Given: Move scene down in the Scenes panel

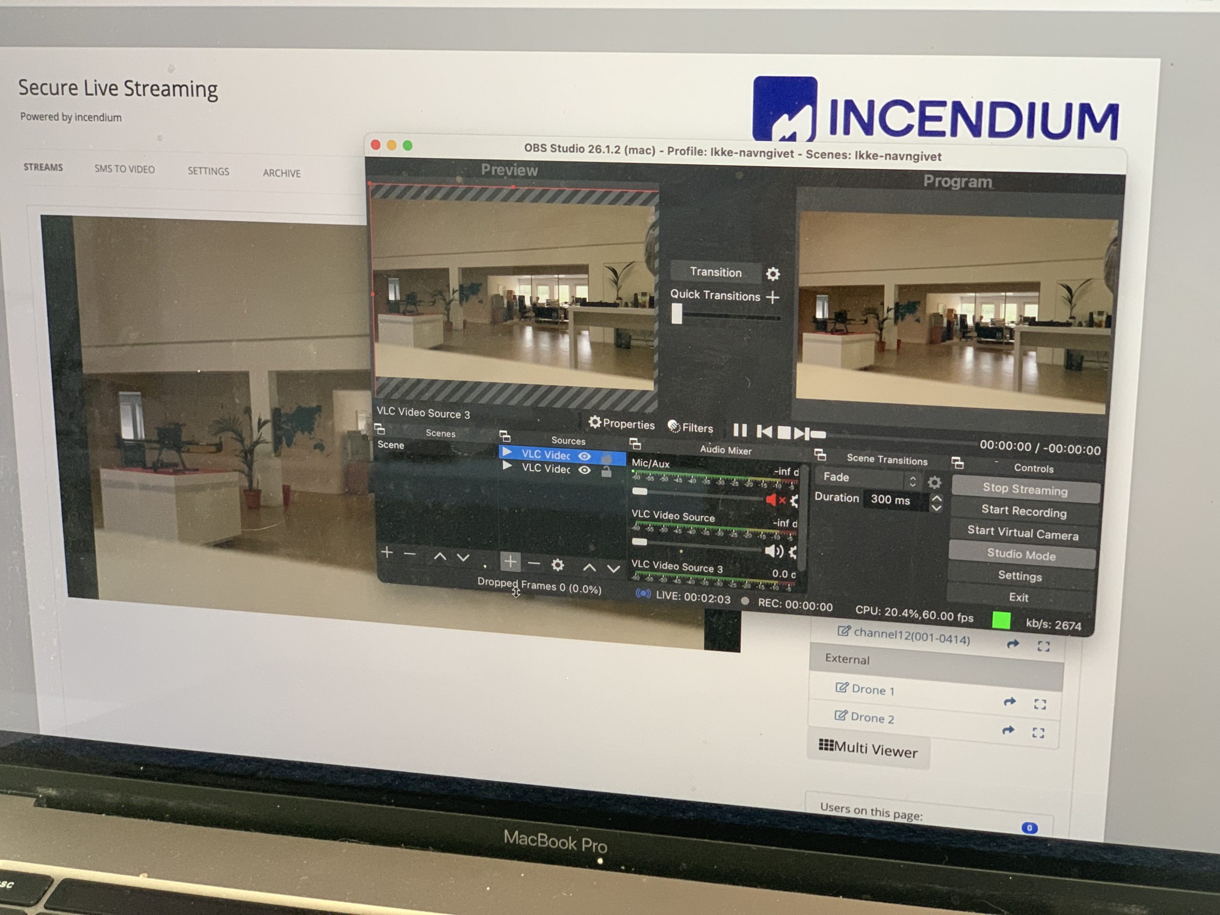Looking at the screenshot, I should click(x=463, y=558).
